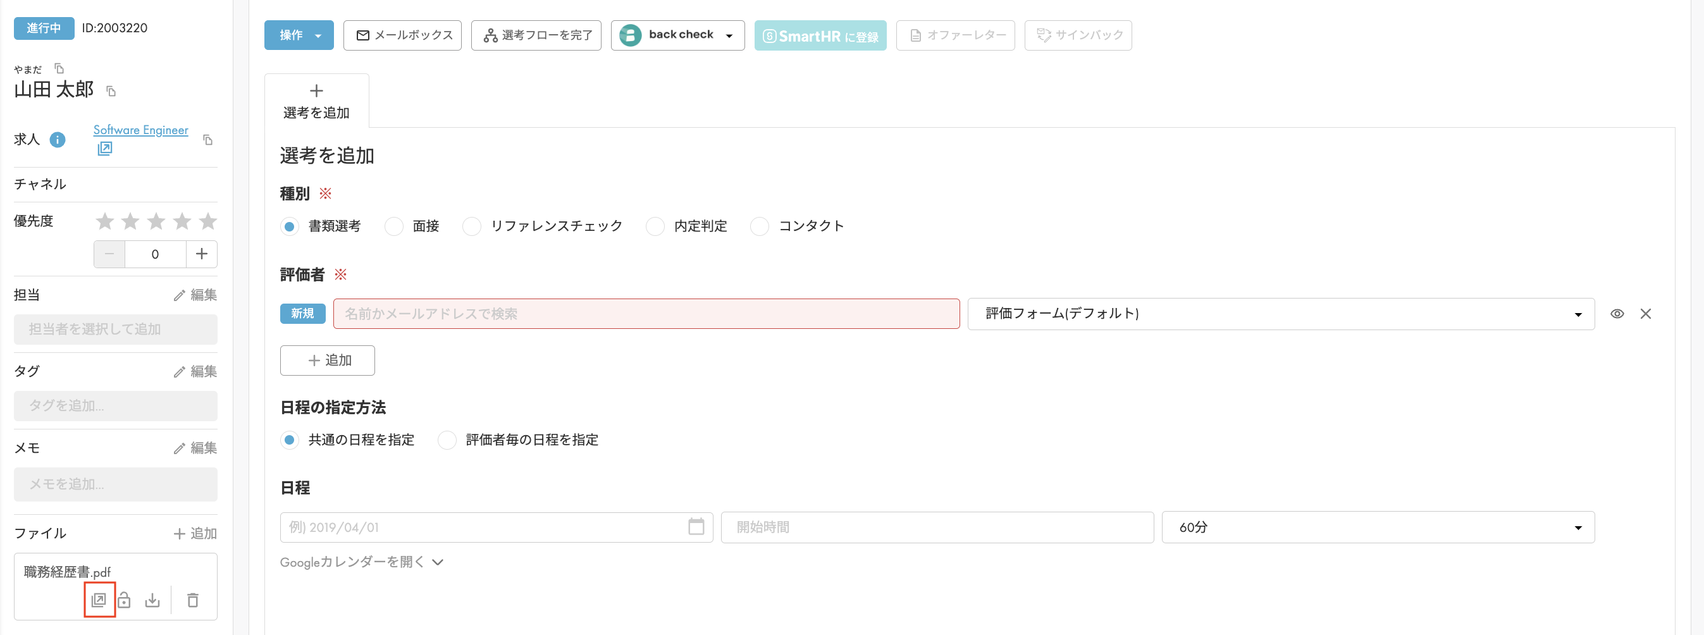1704x635 pixels.
Task: Select the 面接 selection type
Action: point(393,226)
